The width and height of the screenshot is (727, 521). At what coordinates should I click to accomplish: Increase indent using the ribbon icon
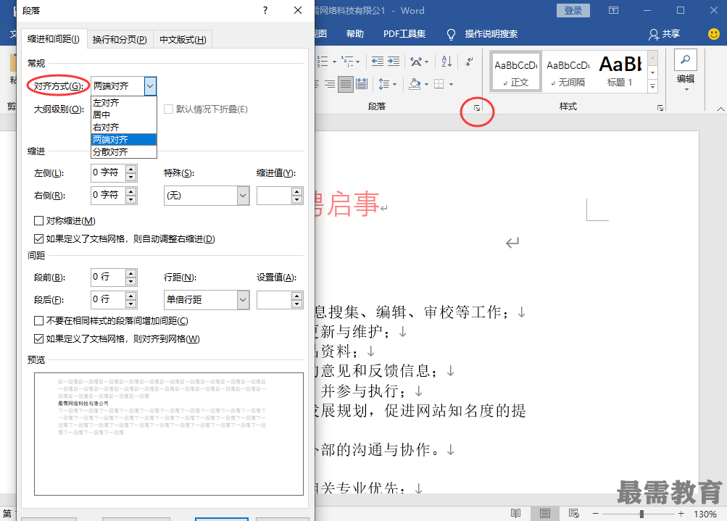pos(394,61)
